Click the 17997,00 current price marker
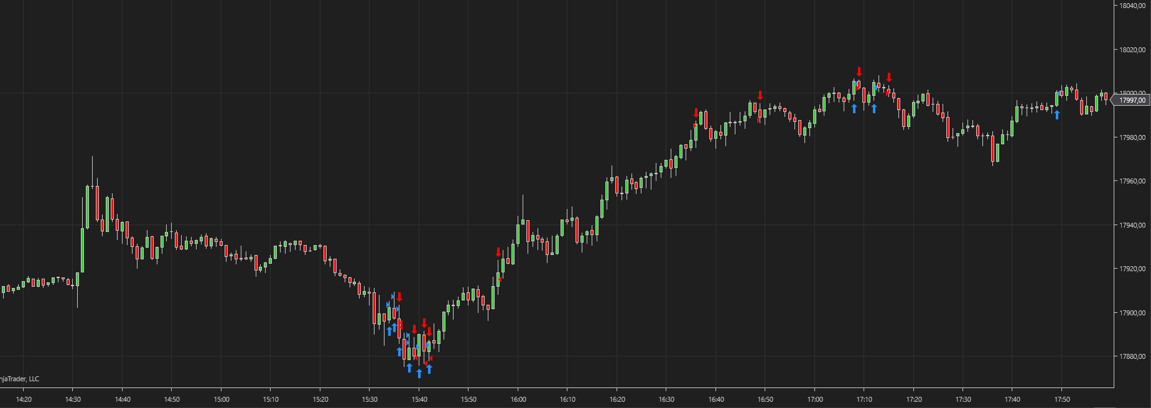This screenshot has height=408, width=1151. [x=1132, y=100]
